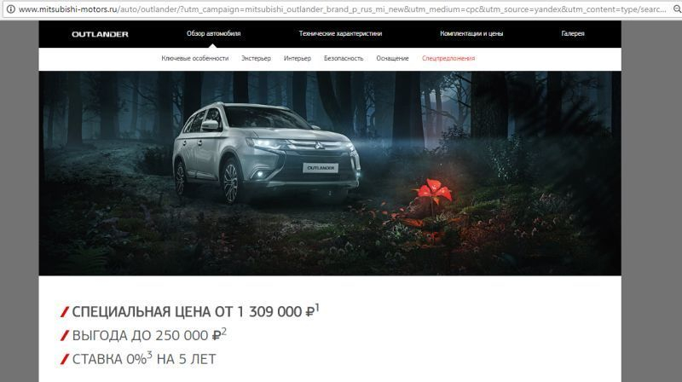Select the Оснащение submenu link

pos(392,58)
